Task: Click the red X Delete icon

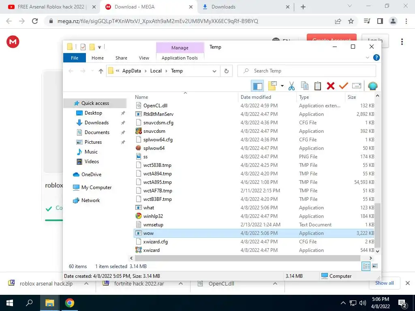Action: (x=331, y=86)
